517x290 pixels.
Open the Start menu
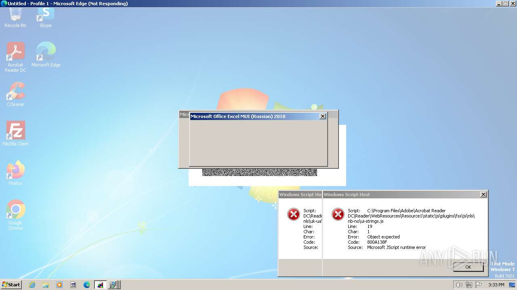11,285
